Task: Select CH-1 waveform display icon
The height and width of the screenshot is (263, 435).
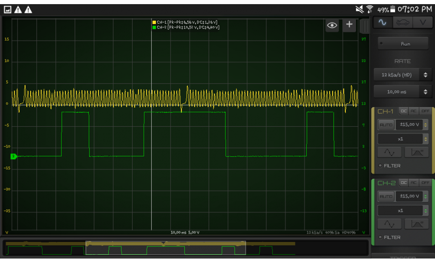Action: 389,152
